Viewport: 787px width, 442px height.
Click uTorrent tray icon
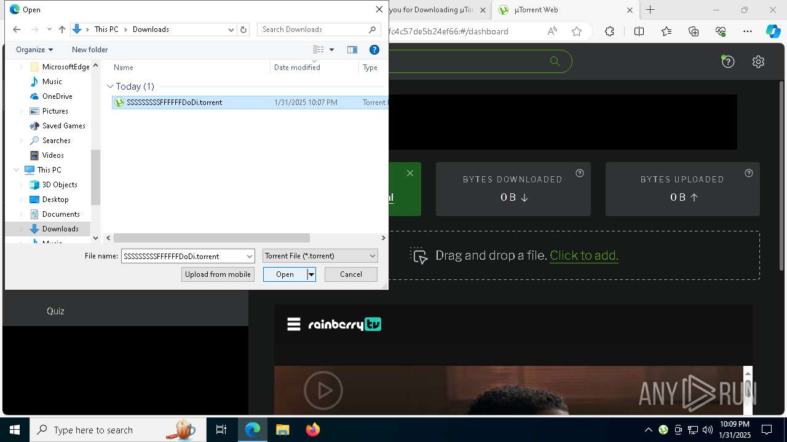(663, 430)
